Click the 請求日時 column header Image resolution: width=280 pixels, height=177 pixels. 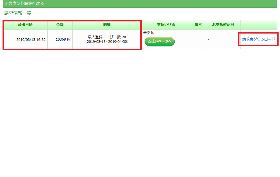click(x=25, y=25)
